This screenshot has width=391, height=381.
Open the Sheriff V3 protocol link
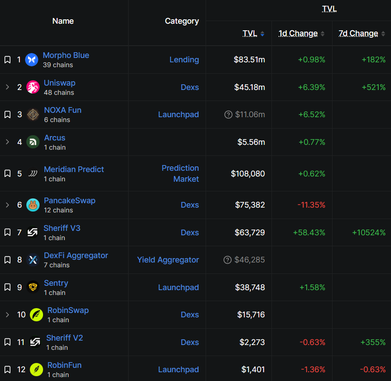click(62, 228)
